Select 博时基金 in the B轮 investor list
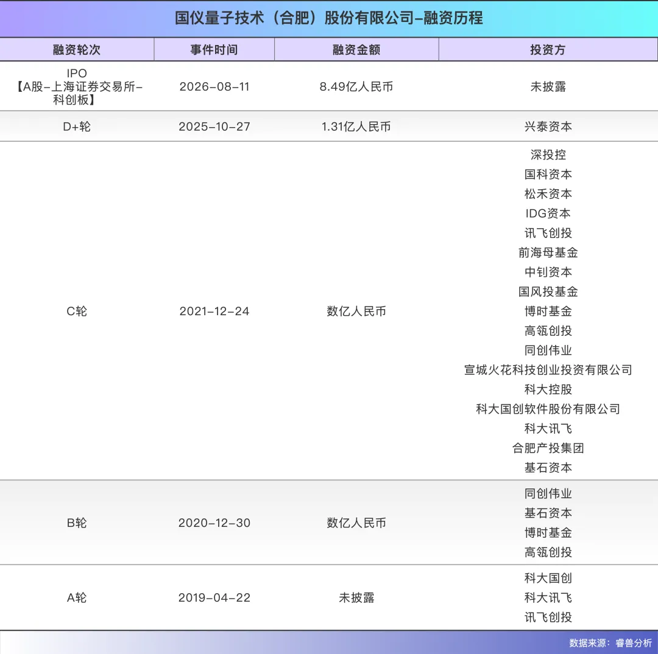Image resolution: width=658 pixels, height=654 pixels. (548, 532)
